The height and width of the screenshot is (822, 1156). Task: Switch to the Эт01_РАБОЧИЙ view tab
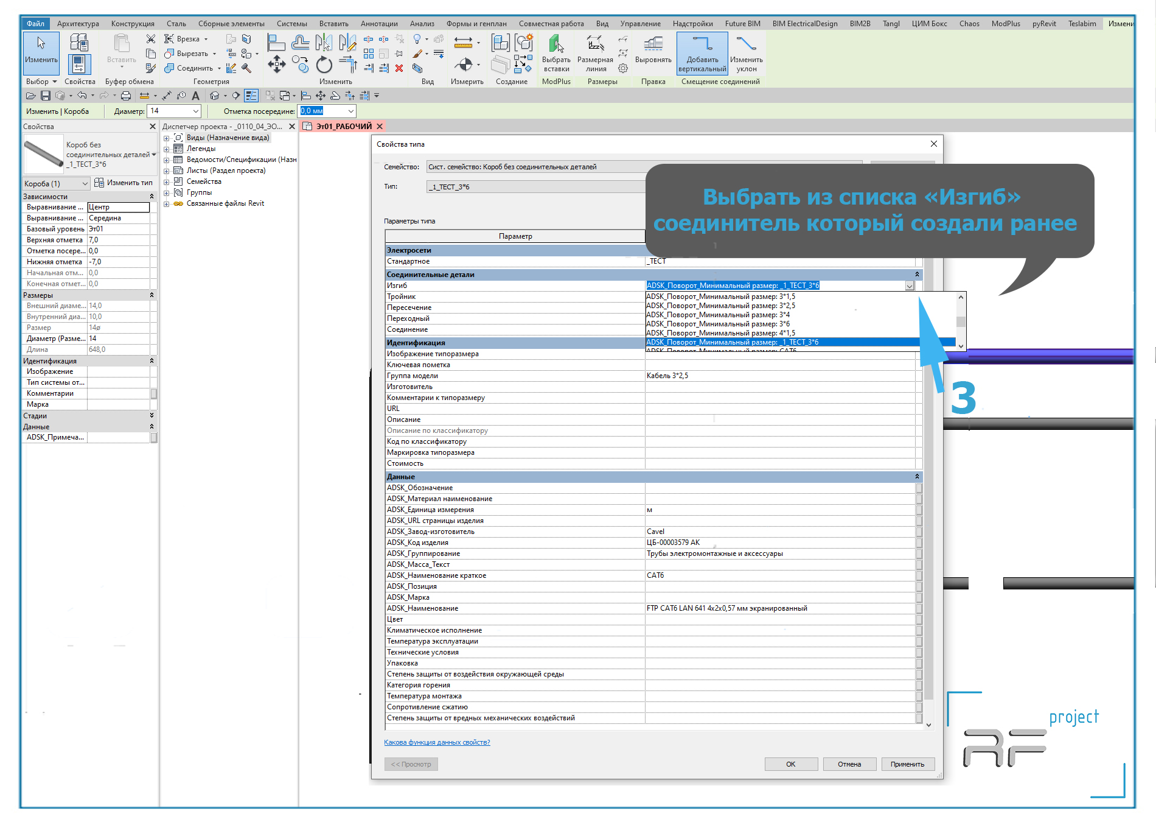point(344,127)
